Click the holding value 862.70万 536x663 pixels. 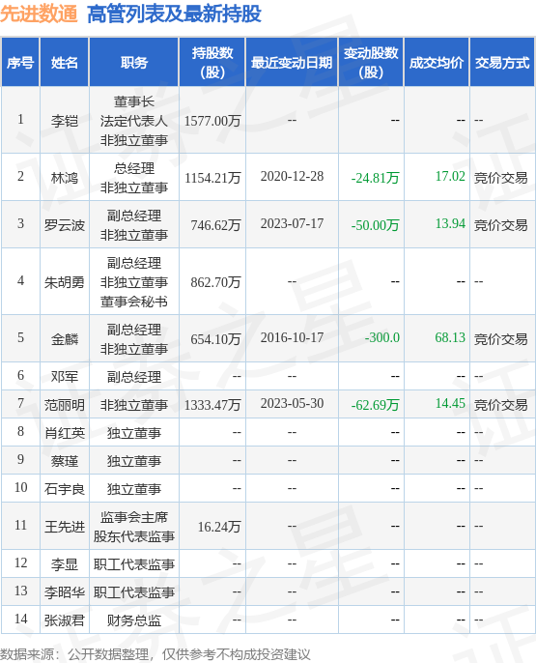215,282
